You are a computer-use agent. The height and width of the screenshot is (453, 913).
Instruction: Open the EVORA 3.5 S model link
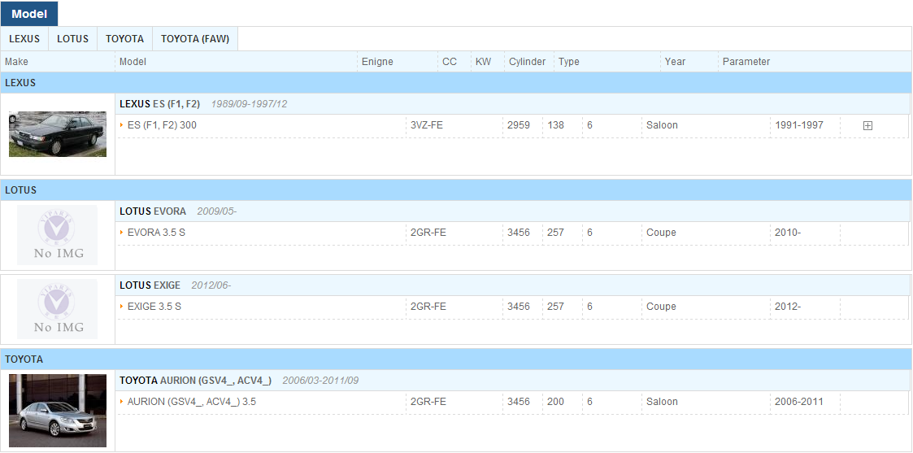click(156, 233)
